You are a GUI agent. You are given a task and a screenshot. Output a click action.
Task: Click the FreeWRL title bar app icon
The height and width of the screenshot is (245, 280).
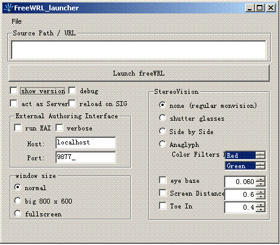click(9, 8)
